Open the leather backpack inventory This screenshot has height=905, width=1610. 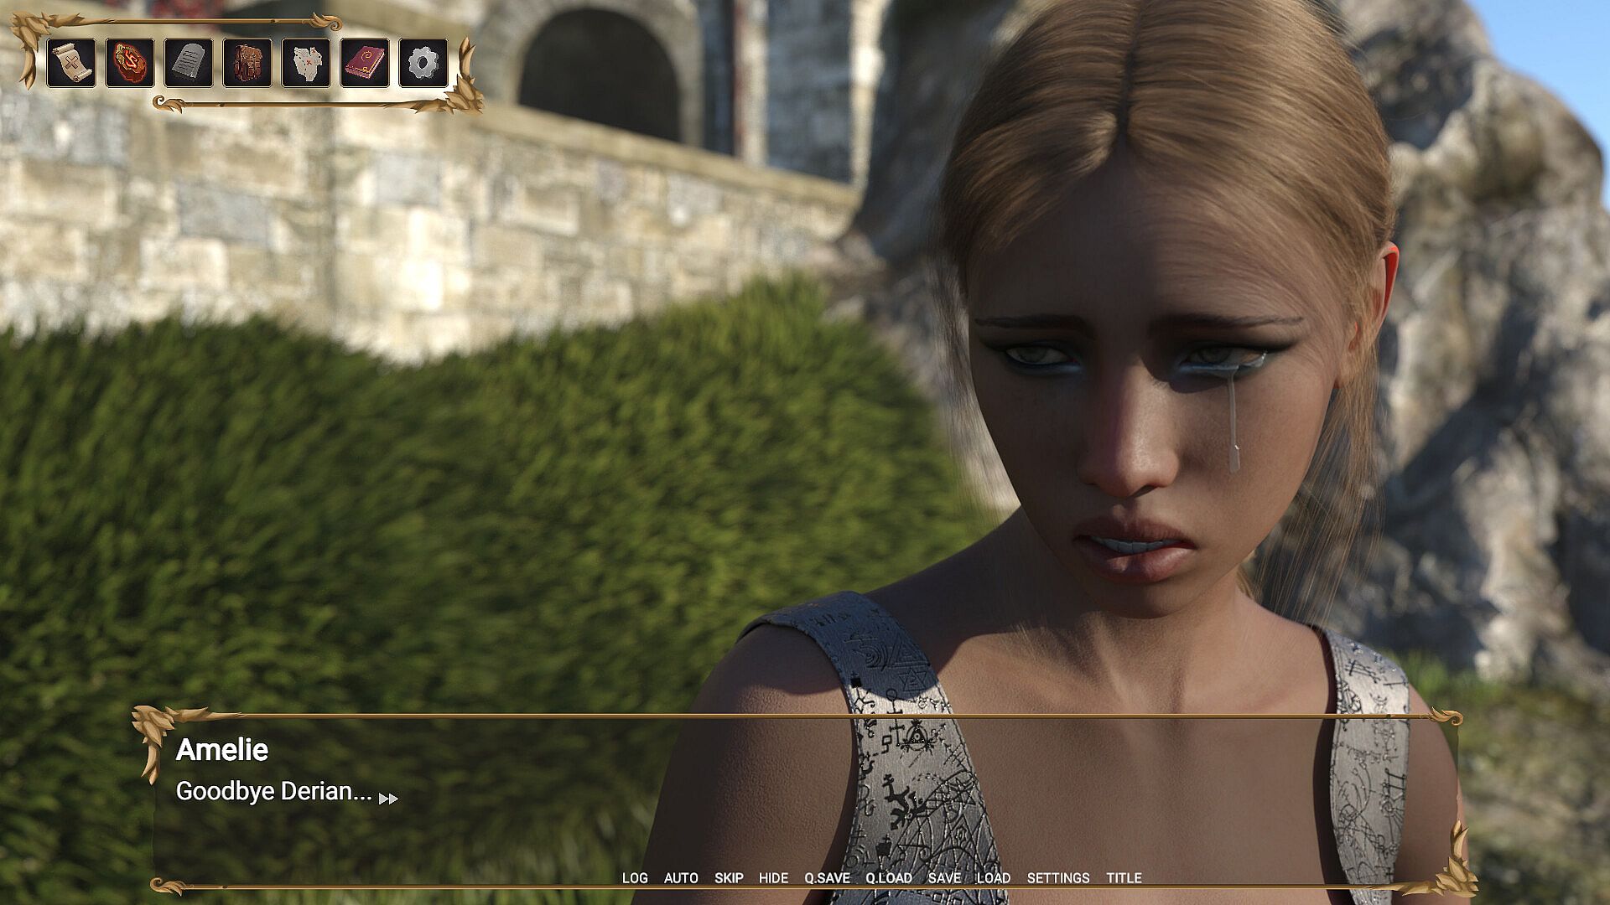[x=247, y=63]
